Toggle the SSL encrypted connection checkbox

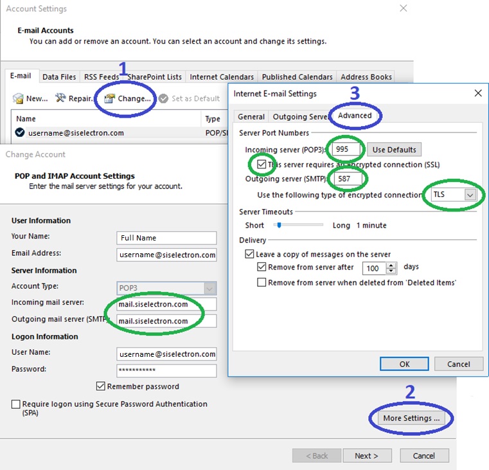click(x=262, y=164)
